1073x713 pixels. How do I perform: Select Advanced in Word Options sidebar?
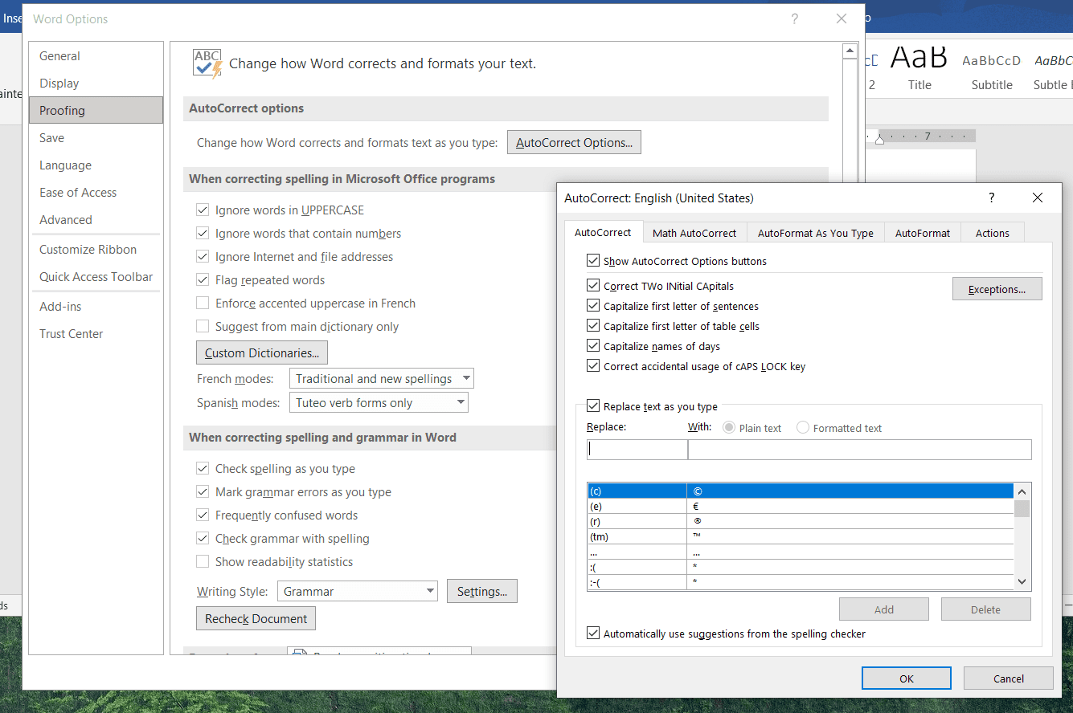[x=66, y=220]
